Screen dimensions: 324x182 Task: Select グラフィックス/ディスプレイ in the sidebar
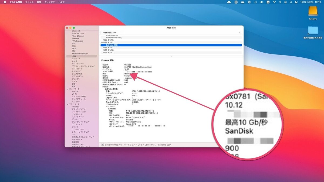83,66
